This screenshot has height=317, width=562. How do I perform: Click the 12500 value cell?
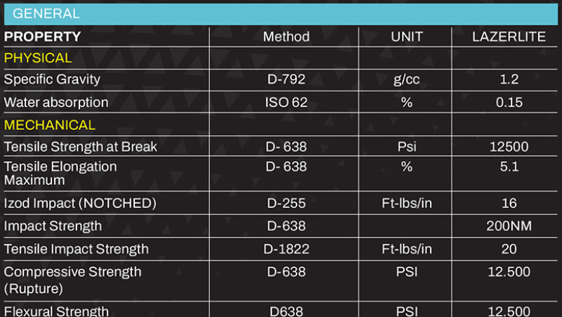pyautogui.click(x=509, y=148)
